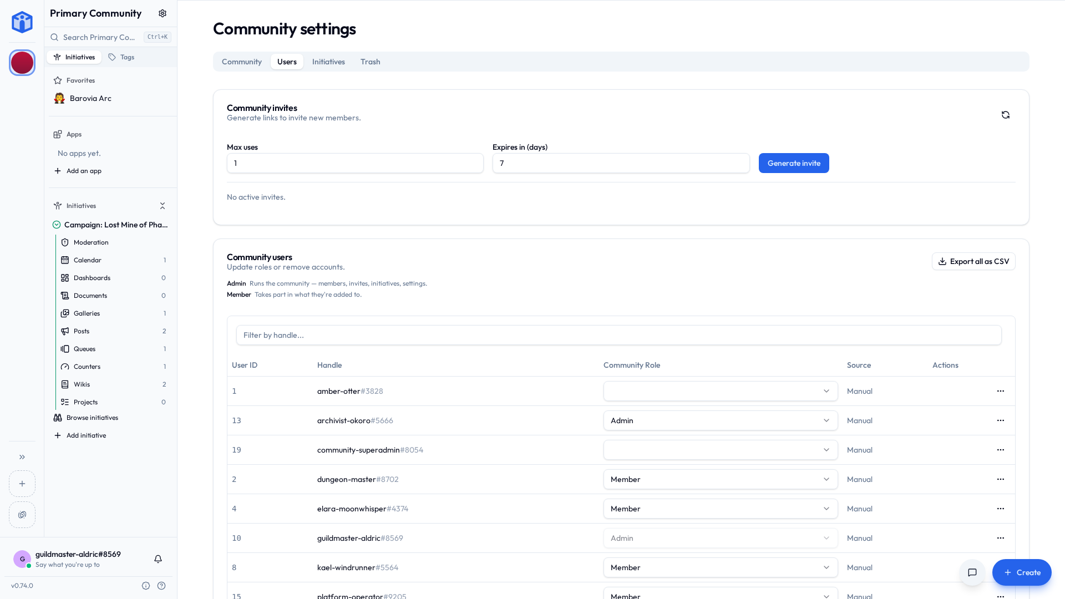Focus the Max uses input field

click(355, 163)
